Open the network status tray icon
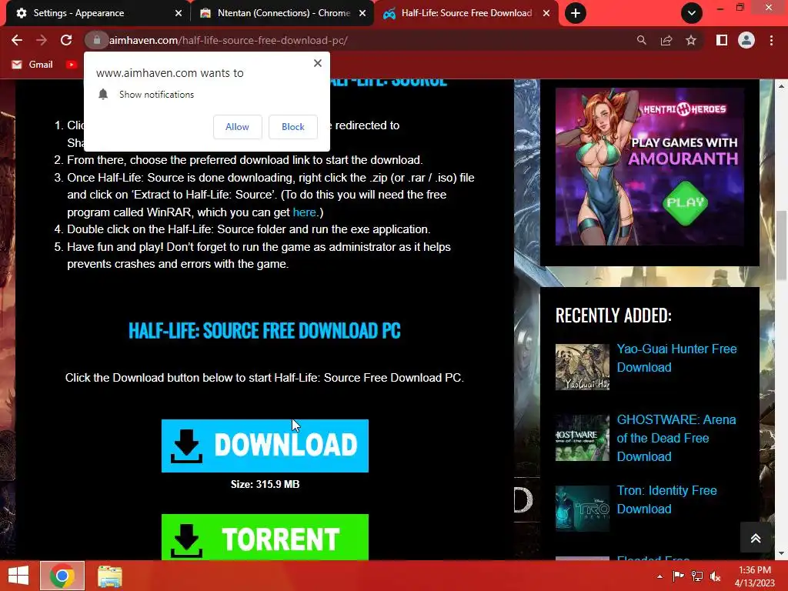Viewport: 788px width, 591px height. click(697, 576)
